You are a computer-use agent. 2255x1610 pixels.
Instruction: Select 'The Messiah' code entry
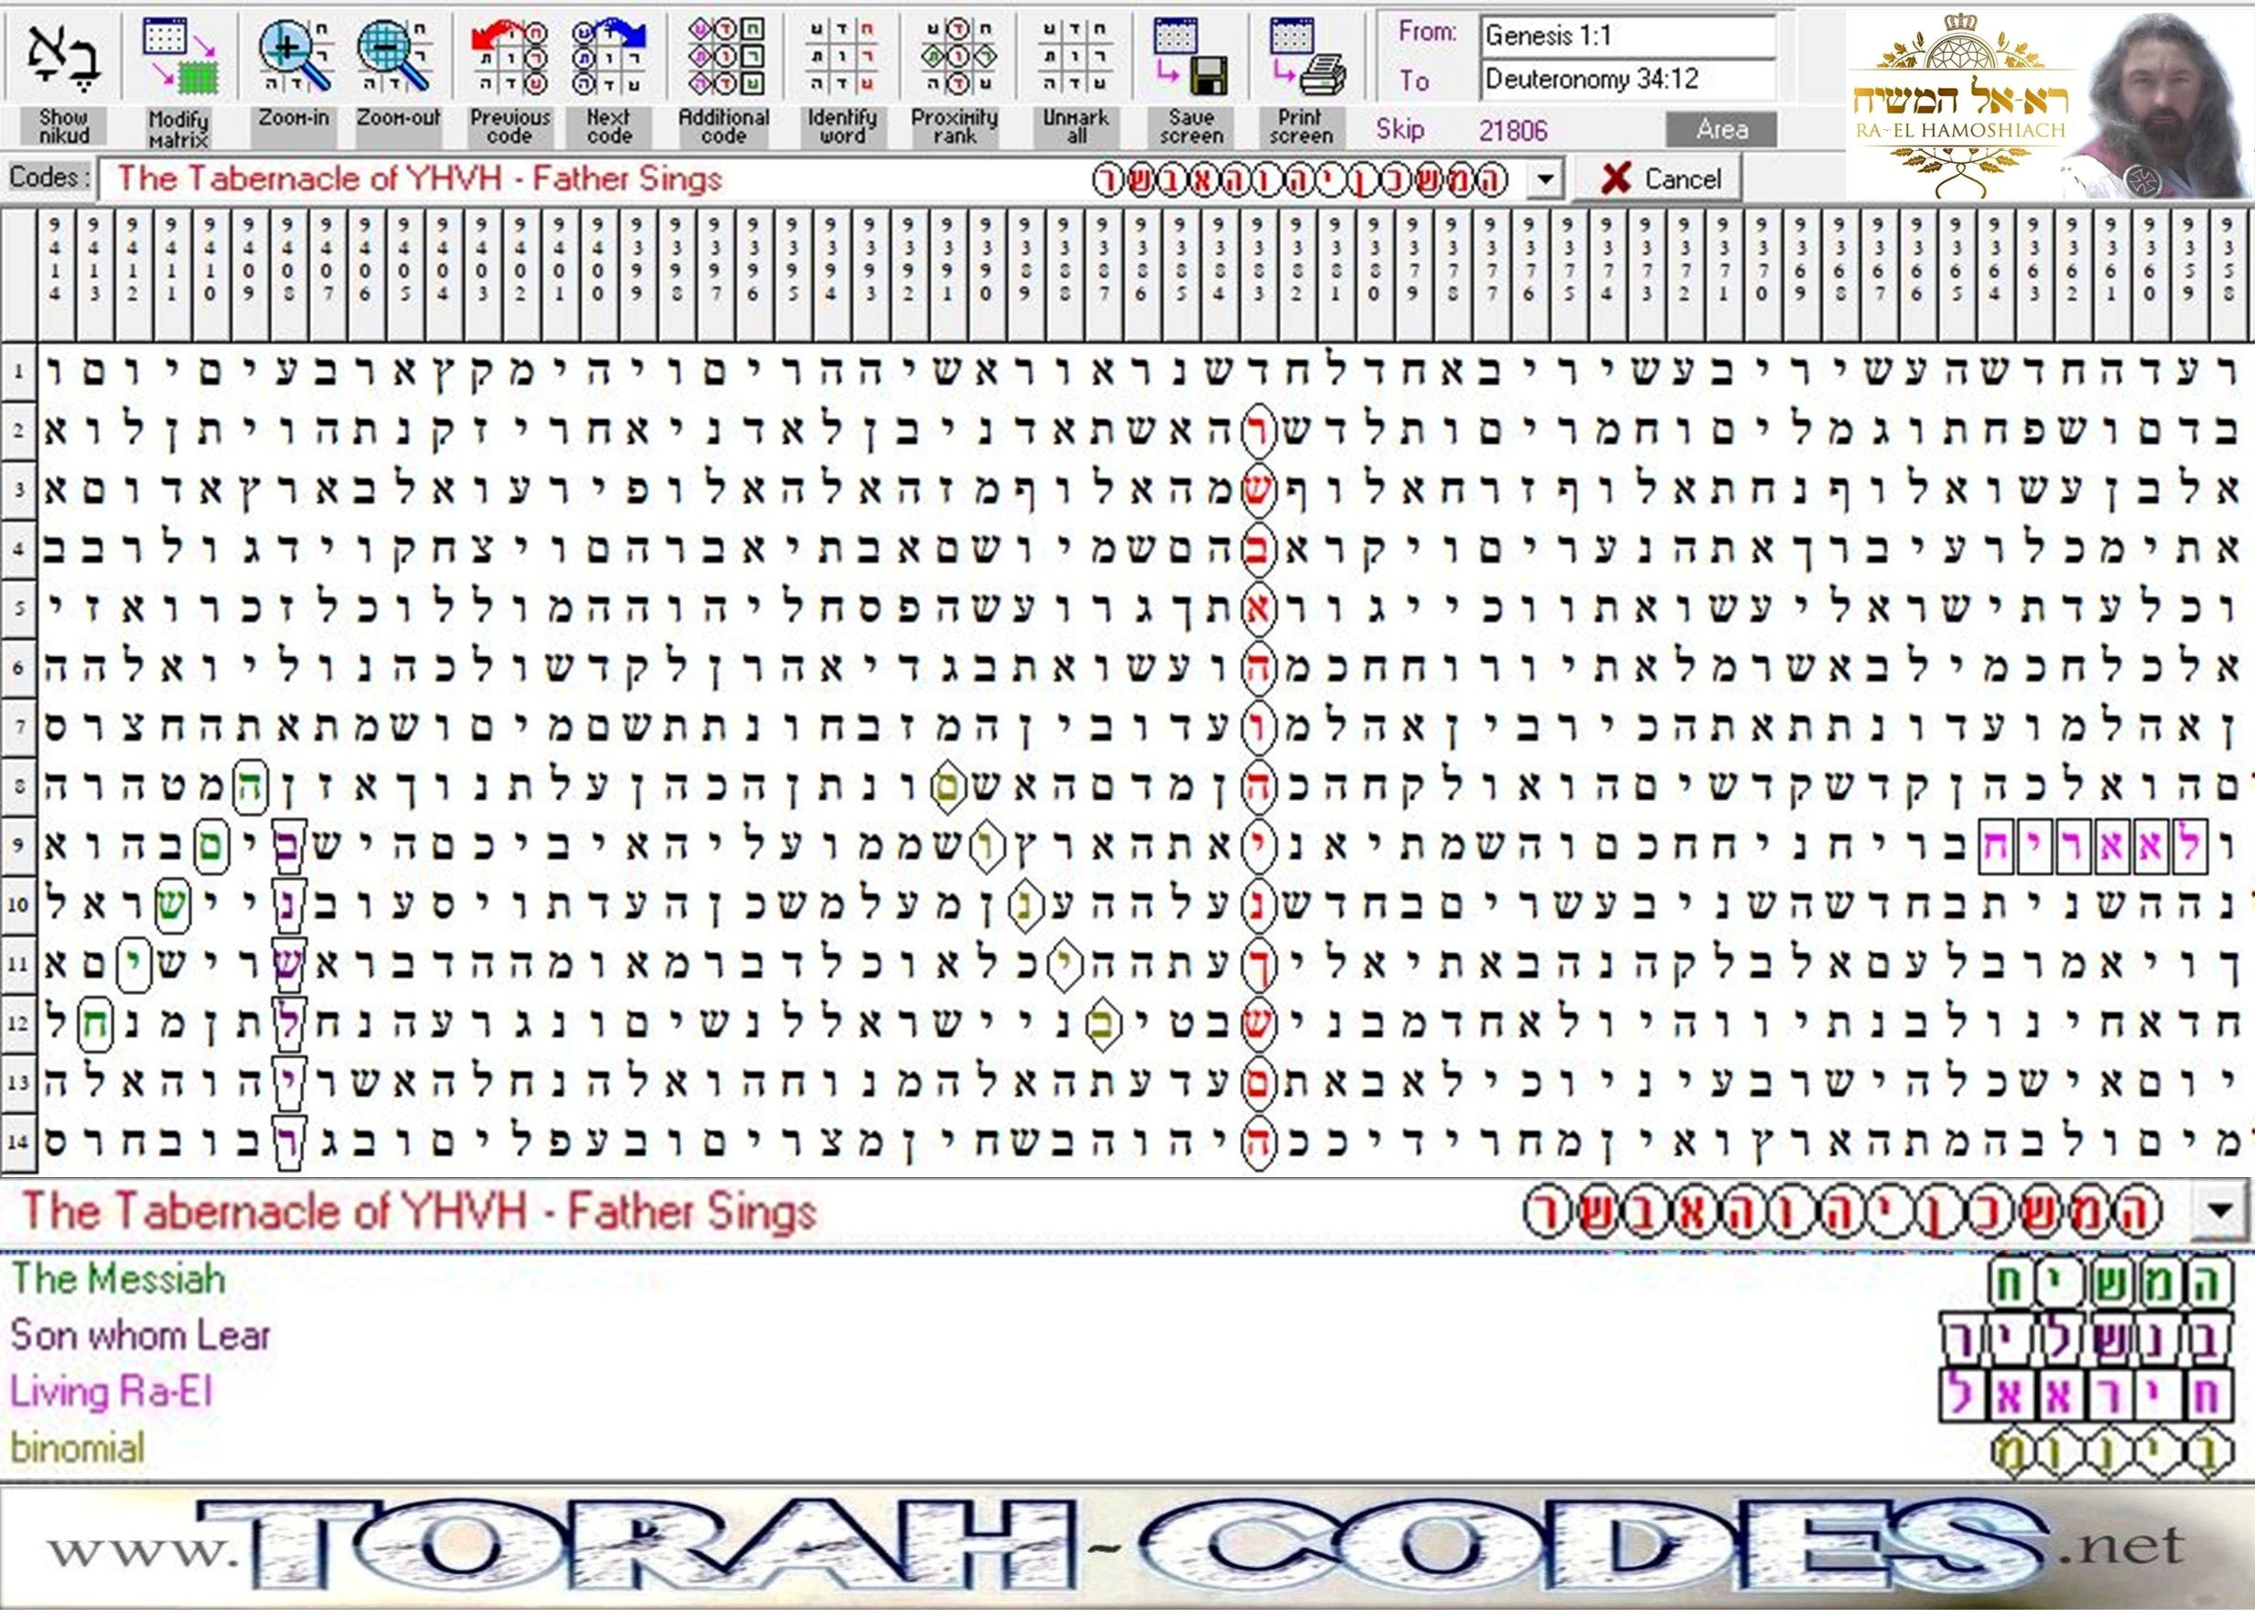pyautogui.click(x=119, y=1279)
